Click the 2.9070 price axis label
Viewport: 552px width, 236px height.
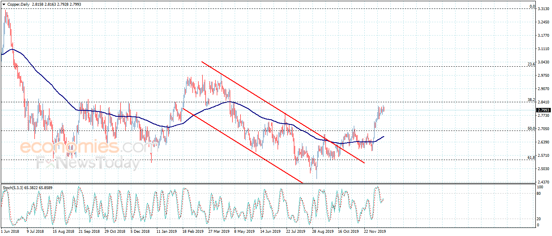tap(543, 89)
